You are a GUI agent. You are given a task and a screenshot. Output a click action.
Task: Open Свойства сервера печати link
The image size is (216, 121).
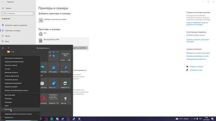tap(195, 35)
